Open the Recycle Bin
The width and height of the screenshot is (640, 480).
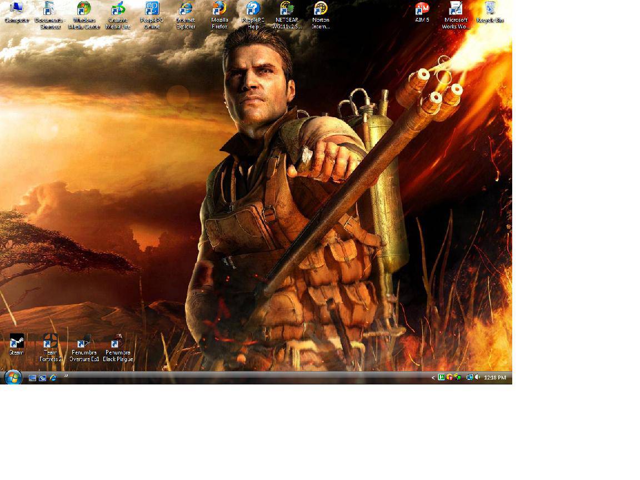coord(490,12)
